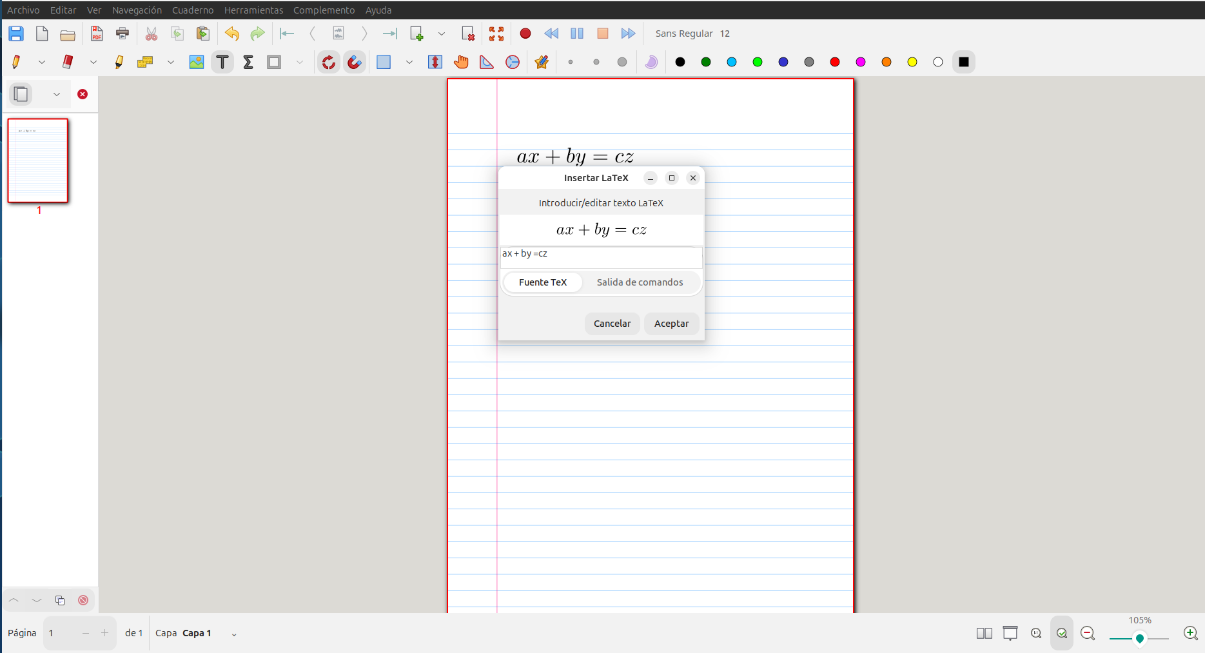
Task: Select the Pen tool
Action: 16,62
